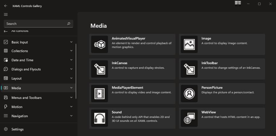Image resolution: width=276 pixels, height=136 pixels.
Task: Open the WebView title link
Action: 209,112
